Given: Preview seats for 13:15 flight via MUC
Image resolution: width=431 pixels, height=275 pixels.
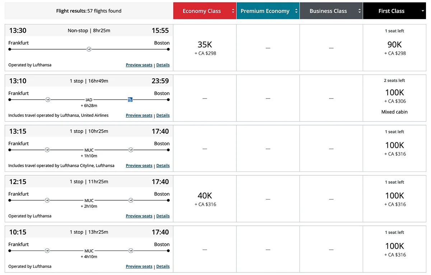Looking at the screenshot, I should [x=139, y=166].
